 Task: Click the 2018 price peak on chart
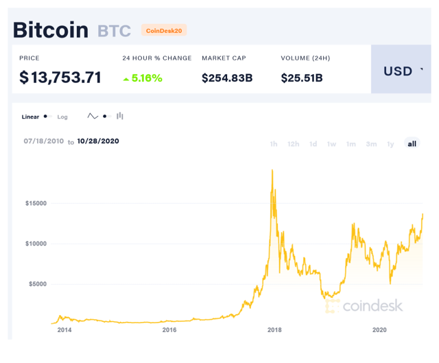272,170
